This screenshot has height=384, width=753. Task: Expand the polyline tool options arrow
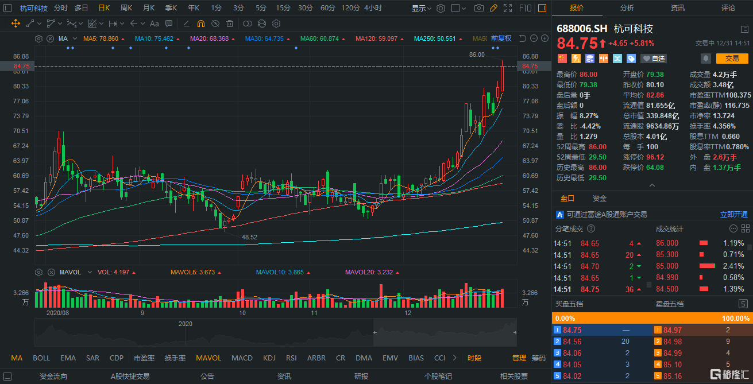tap(59, 24)
